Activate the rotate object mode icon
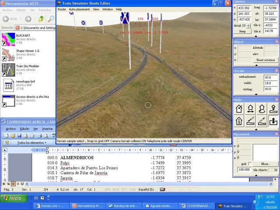280x210 pixels. point(262,108)
